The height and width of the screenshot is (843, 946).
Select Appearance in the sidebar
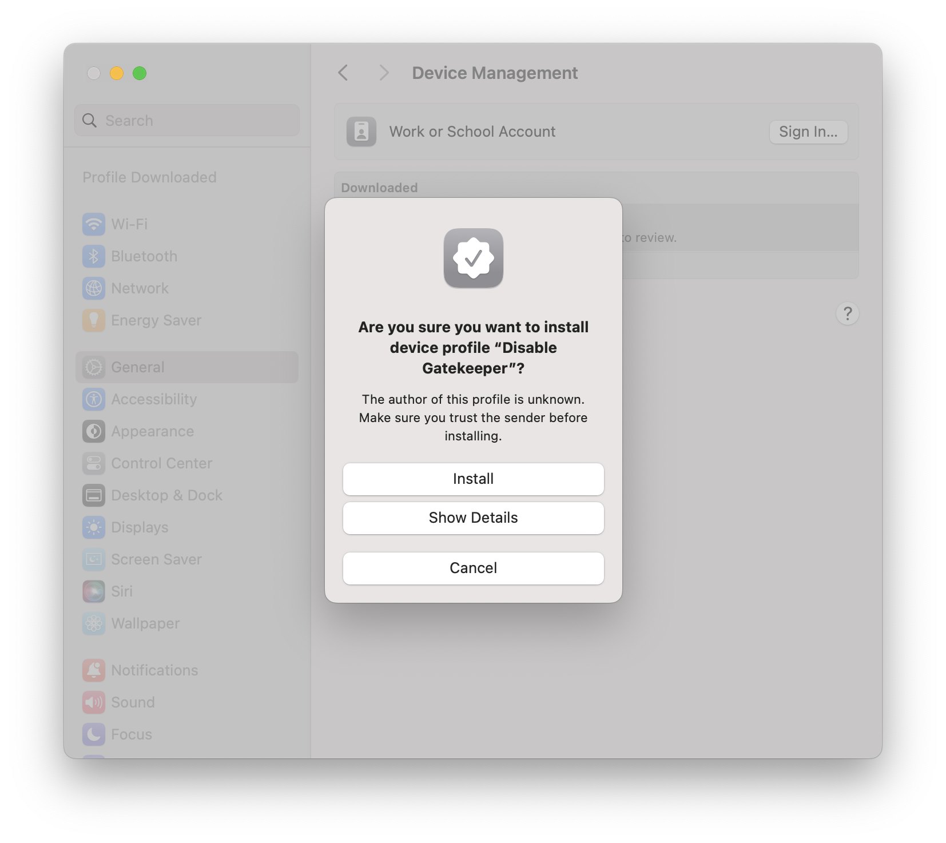pyautogui.click(x=152, y=431)
